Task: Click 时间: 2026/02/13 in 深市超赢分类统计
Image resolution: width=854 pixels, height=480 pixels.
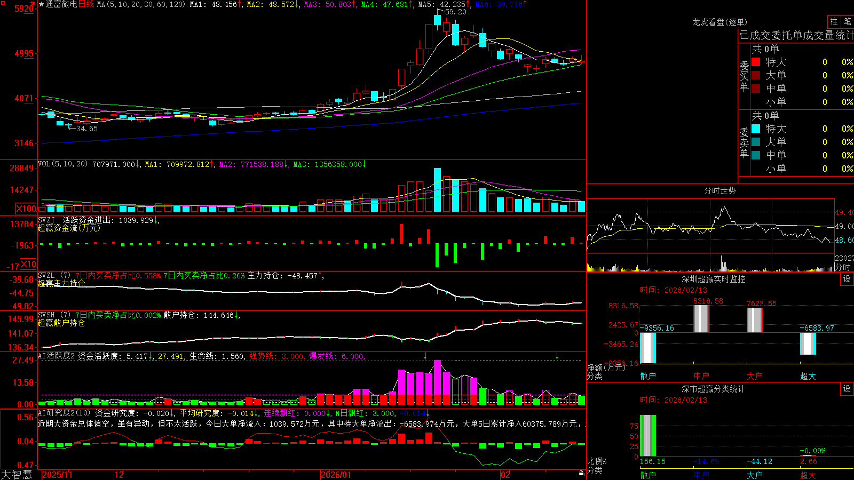Action: pos(674,400)
